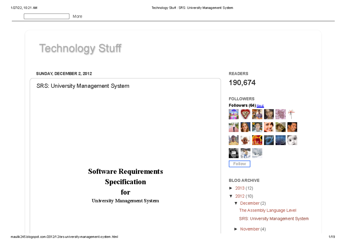Click Next under Followers
Screen dimensions: 346x245
260,106
